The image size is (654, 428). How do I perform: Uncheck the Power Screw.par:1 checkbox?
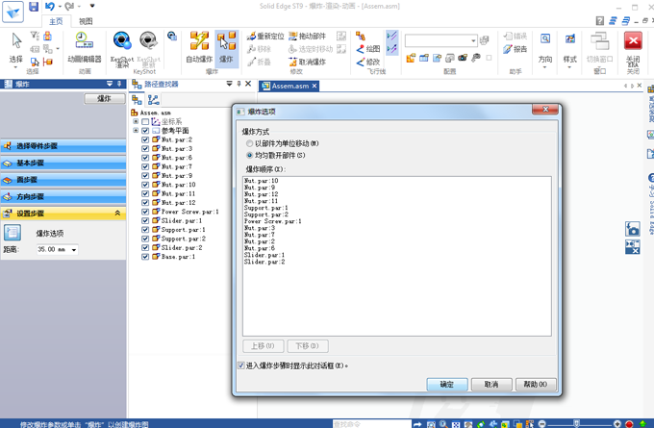click(x=145, y=212)
